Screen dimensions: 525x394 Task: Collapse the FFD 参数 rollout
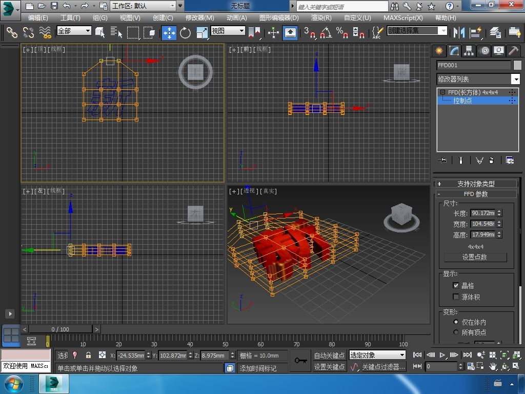(x=476, y=194)
